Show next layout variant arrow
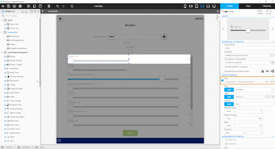This screenshot has width=275, height=149. pyautogui.click(x=273, y=29)
